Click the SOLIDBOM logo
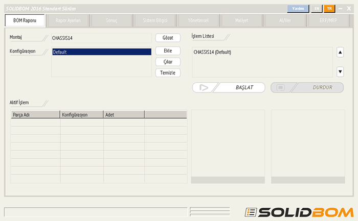The image size is (358, 221). (299, 212)
